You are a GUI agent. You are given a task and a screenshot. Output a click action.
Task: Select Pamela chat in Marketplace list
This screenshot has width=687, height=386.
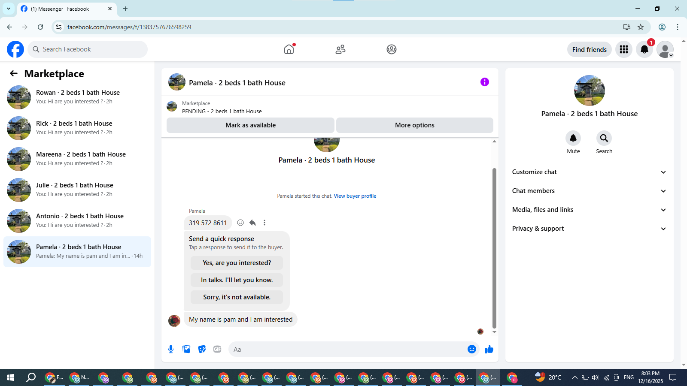(x=77, y=252)
